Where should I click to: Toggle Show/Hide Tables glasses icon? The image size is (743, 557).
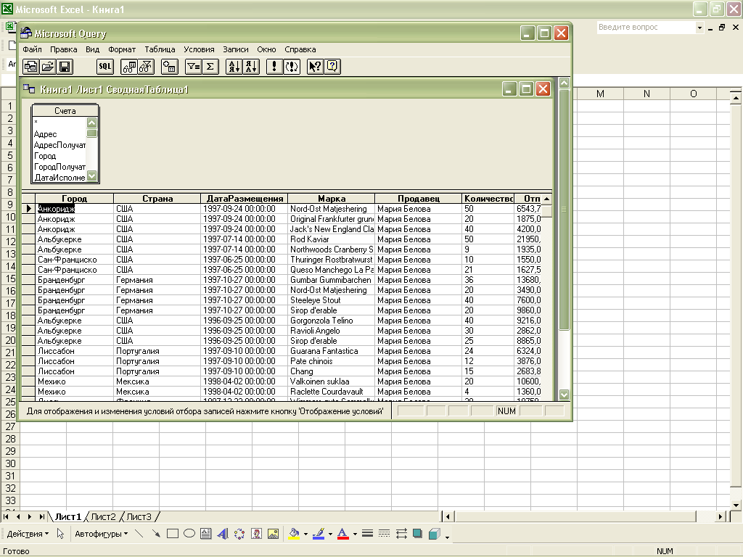(129, 67)
